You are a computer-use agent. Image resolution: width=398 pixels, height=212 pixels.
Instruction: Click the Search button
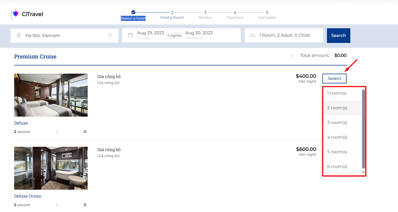[x=339, y=36]
